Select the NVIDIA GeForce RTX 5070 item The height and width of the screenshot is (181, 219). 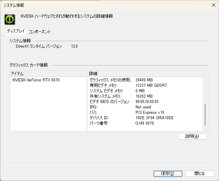pyautogui.click(x=36, y=80)
